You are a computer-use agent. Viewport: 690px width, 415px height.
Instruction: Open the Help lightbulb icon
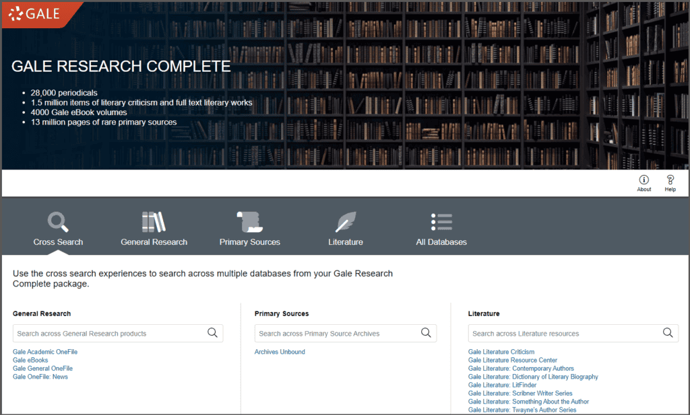pos(670,180)
